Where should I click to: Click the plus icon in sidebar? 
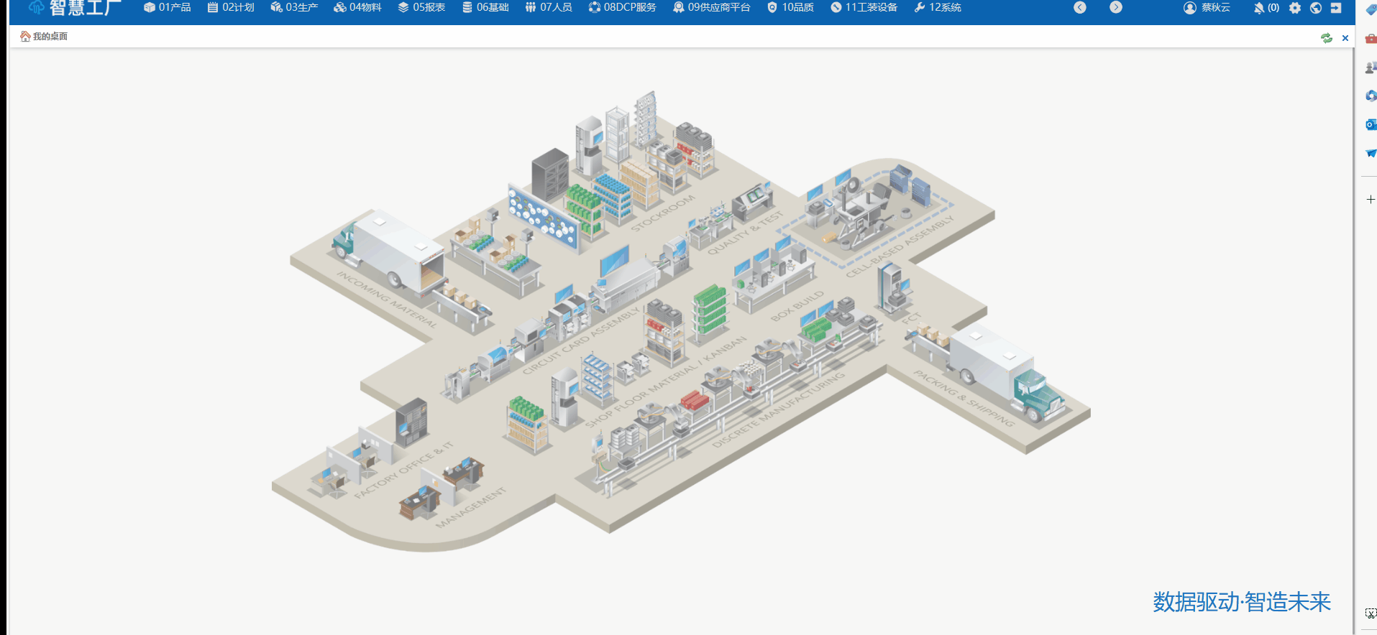(x=1371, y=200)
